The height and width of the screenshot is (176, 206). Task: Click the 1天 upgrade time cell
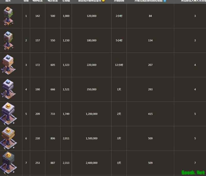point(119,89)
